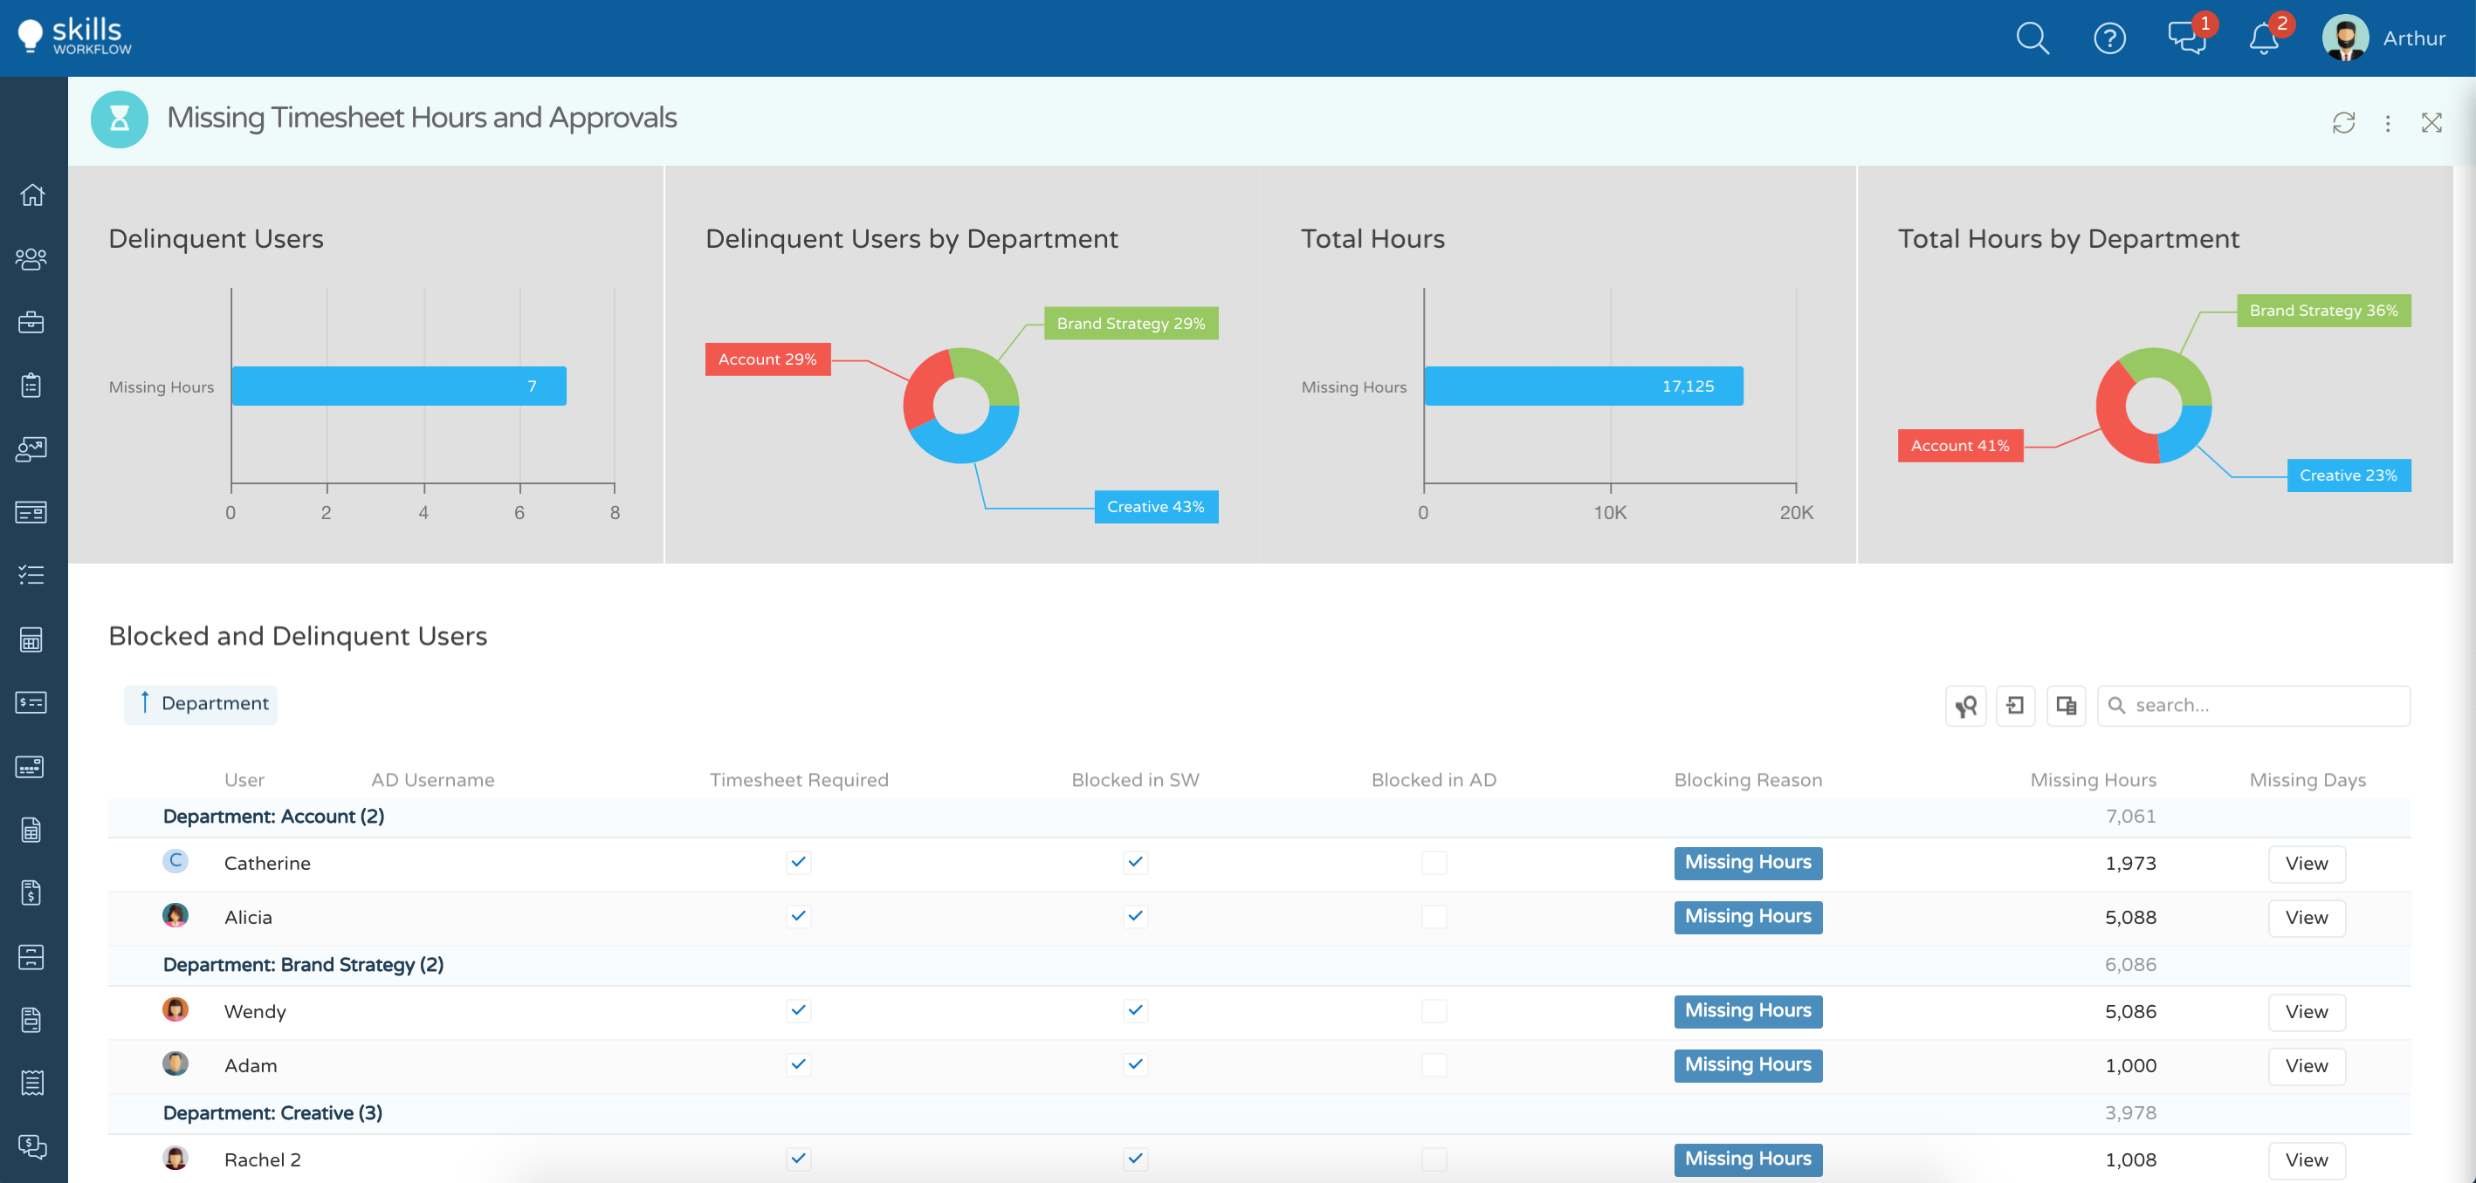Viewport: 2476px width, 1183px height.
Task: Click the export grid toolbar icon
Action: click(2016, 706)
